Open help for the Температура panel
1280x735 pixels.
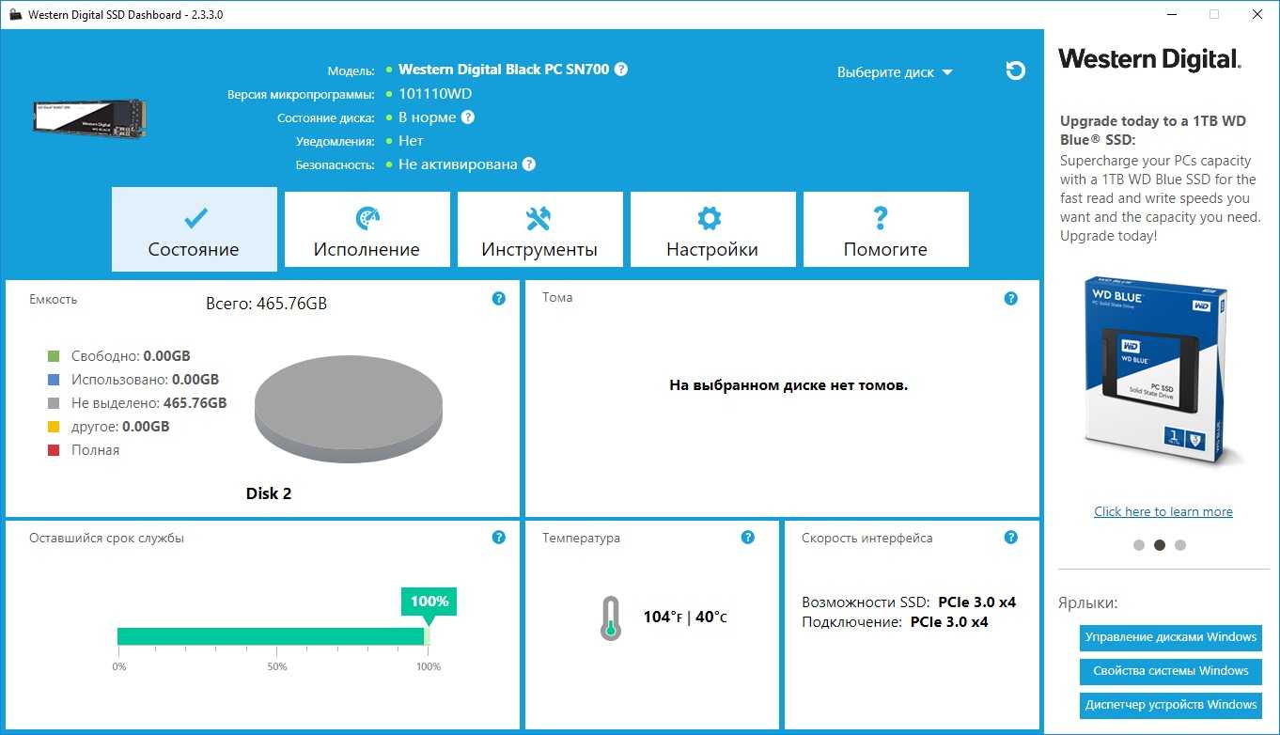[x=748, y=538]
